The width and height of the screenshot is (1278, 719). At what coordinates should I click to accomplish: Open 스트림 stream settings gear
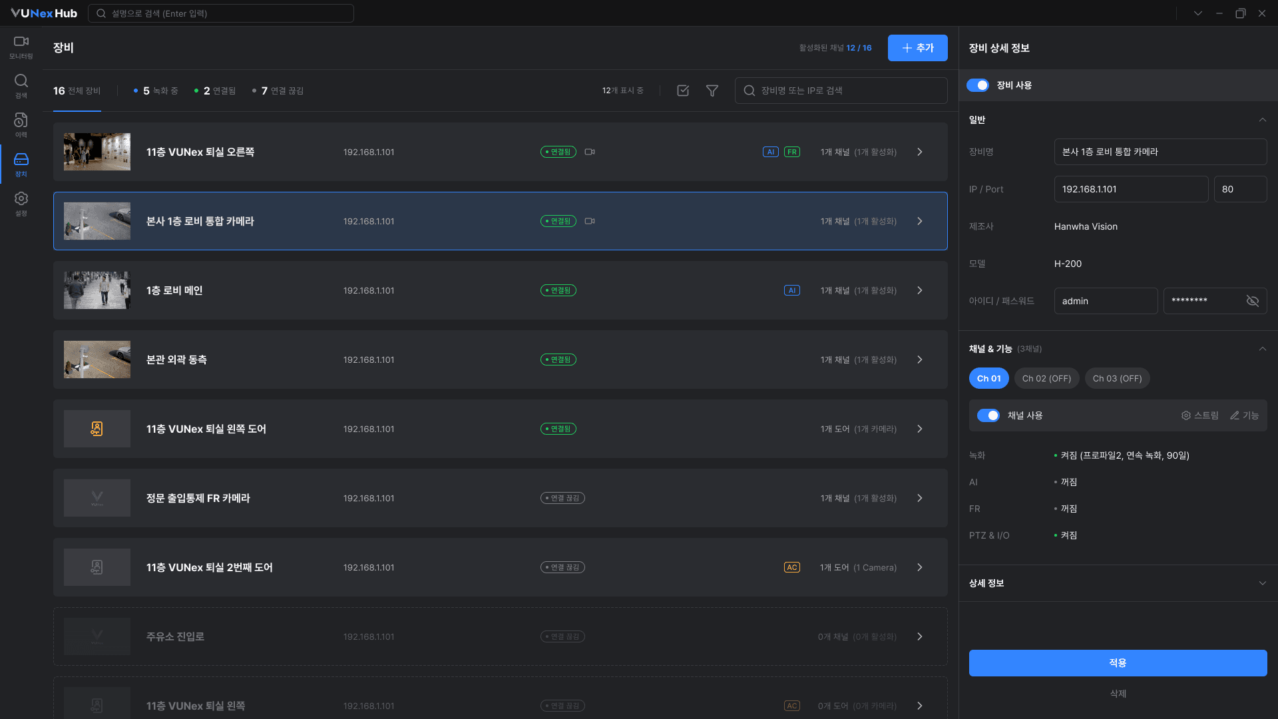[x=1200, y=415]
